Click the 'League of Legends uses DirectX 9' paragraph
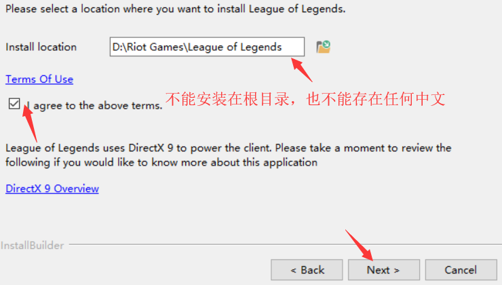Viewport: 502px width, 285px height. tap(228, 155)
